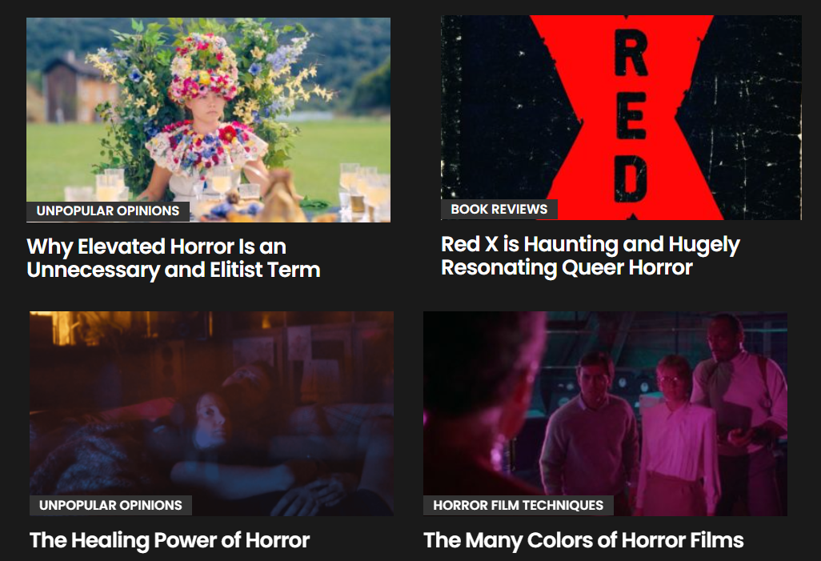Select Unpopular Opinions tag on flower-crown image
Screen dimensions: 821x561
(x=108, y=211)
